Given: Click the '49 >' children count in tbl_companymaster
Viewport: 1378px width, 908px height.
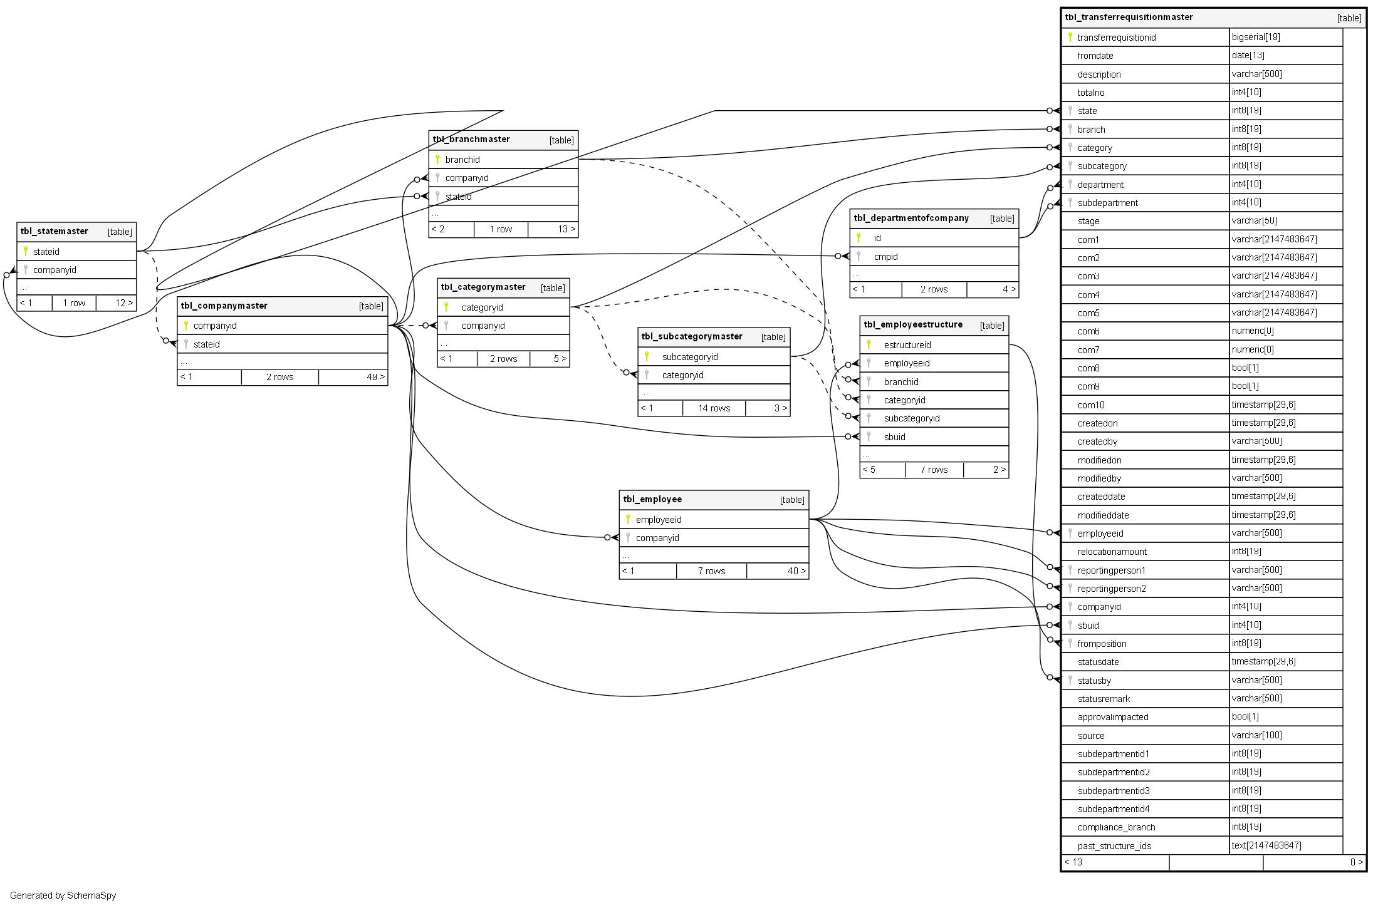Looking at the screenshot, I should pos(375,377).
